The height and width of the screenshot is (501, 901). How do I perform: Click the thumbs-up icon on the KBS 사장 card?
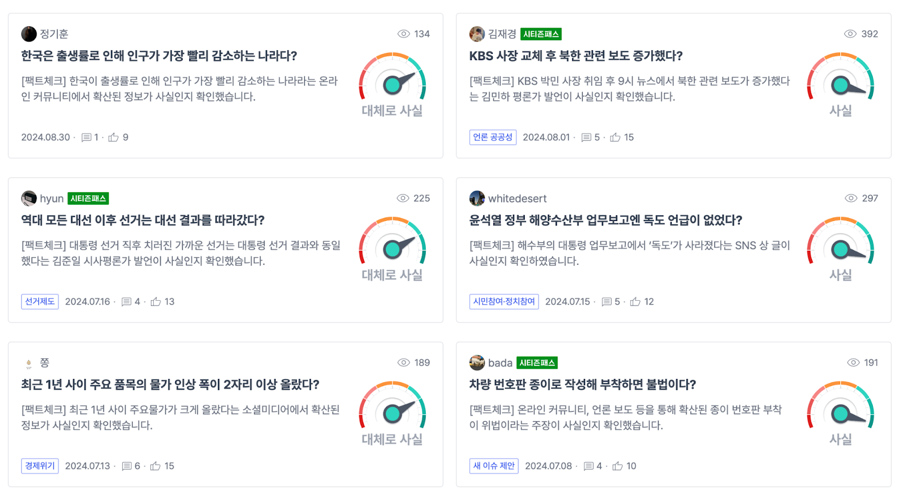615,137
